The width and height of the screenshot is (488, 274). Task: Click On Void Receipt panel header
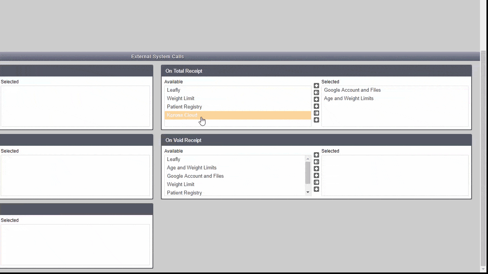coord(316,140)
